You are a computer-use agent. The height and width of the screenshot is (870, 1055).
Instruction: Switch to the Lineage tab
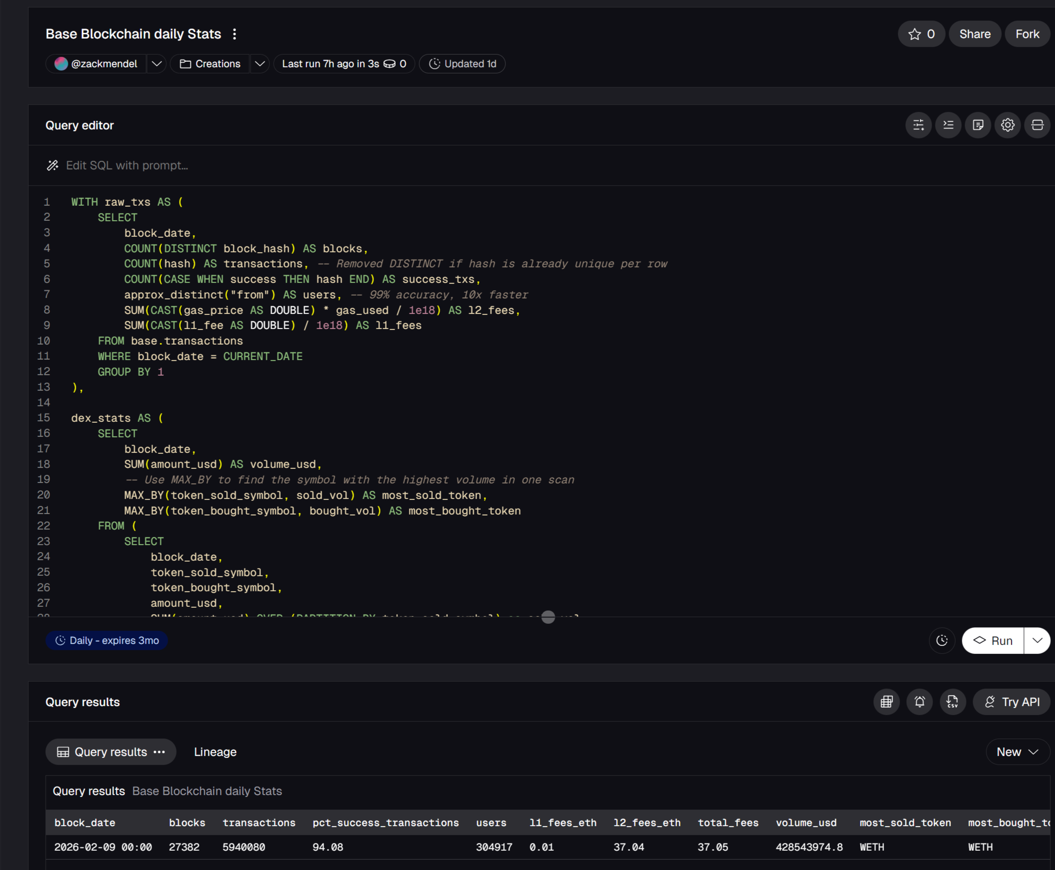(x=215, y=752)
